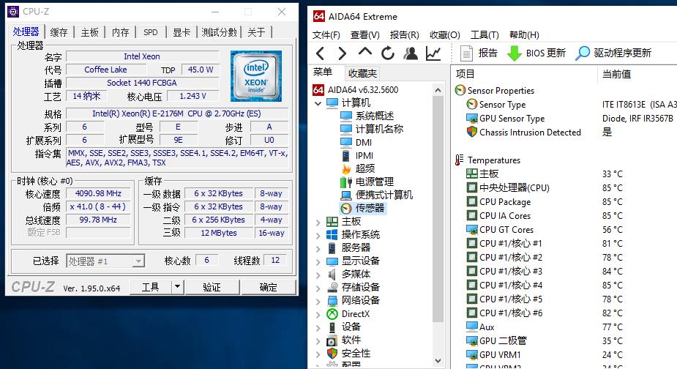Screen dimensions: 677x369
Task: Click the tree scrollbar up arrow
Action: coord(438,90)
